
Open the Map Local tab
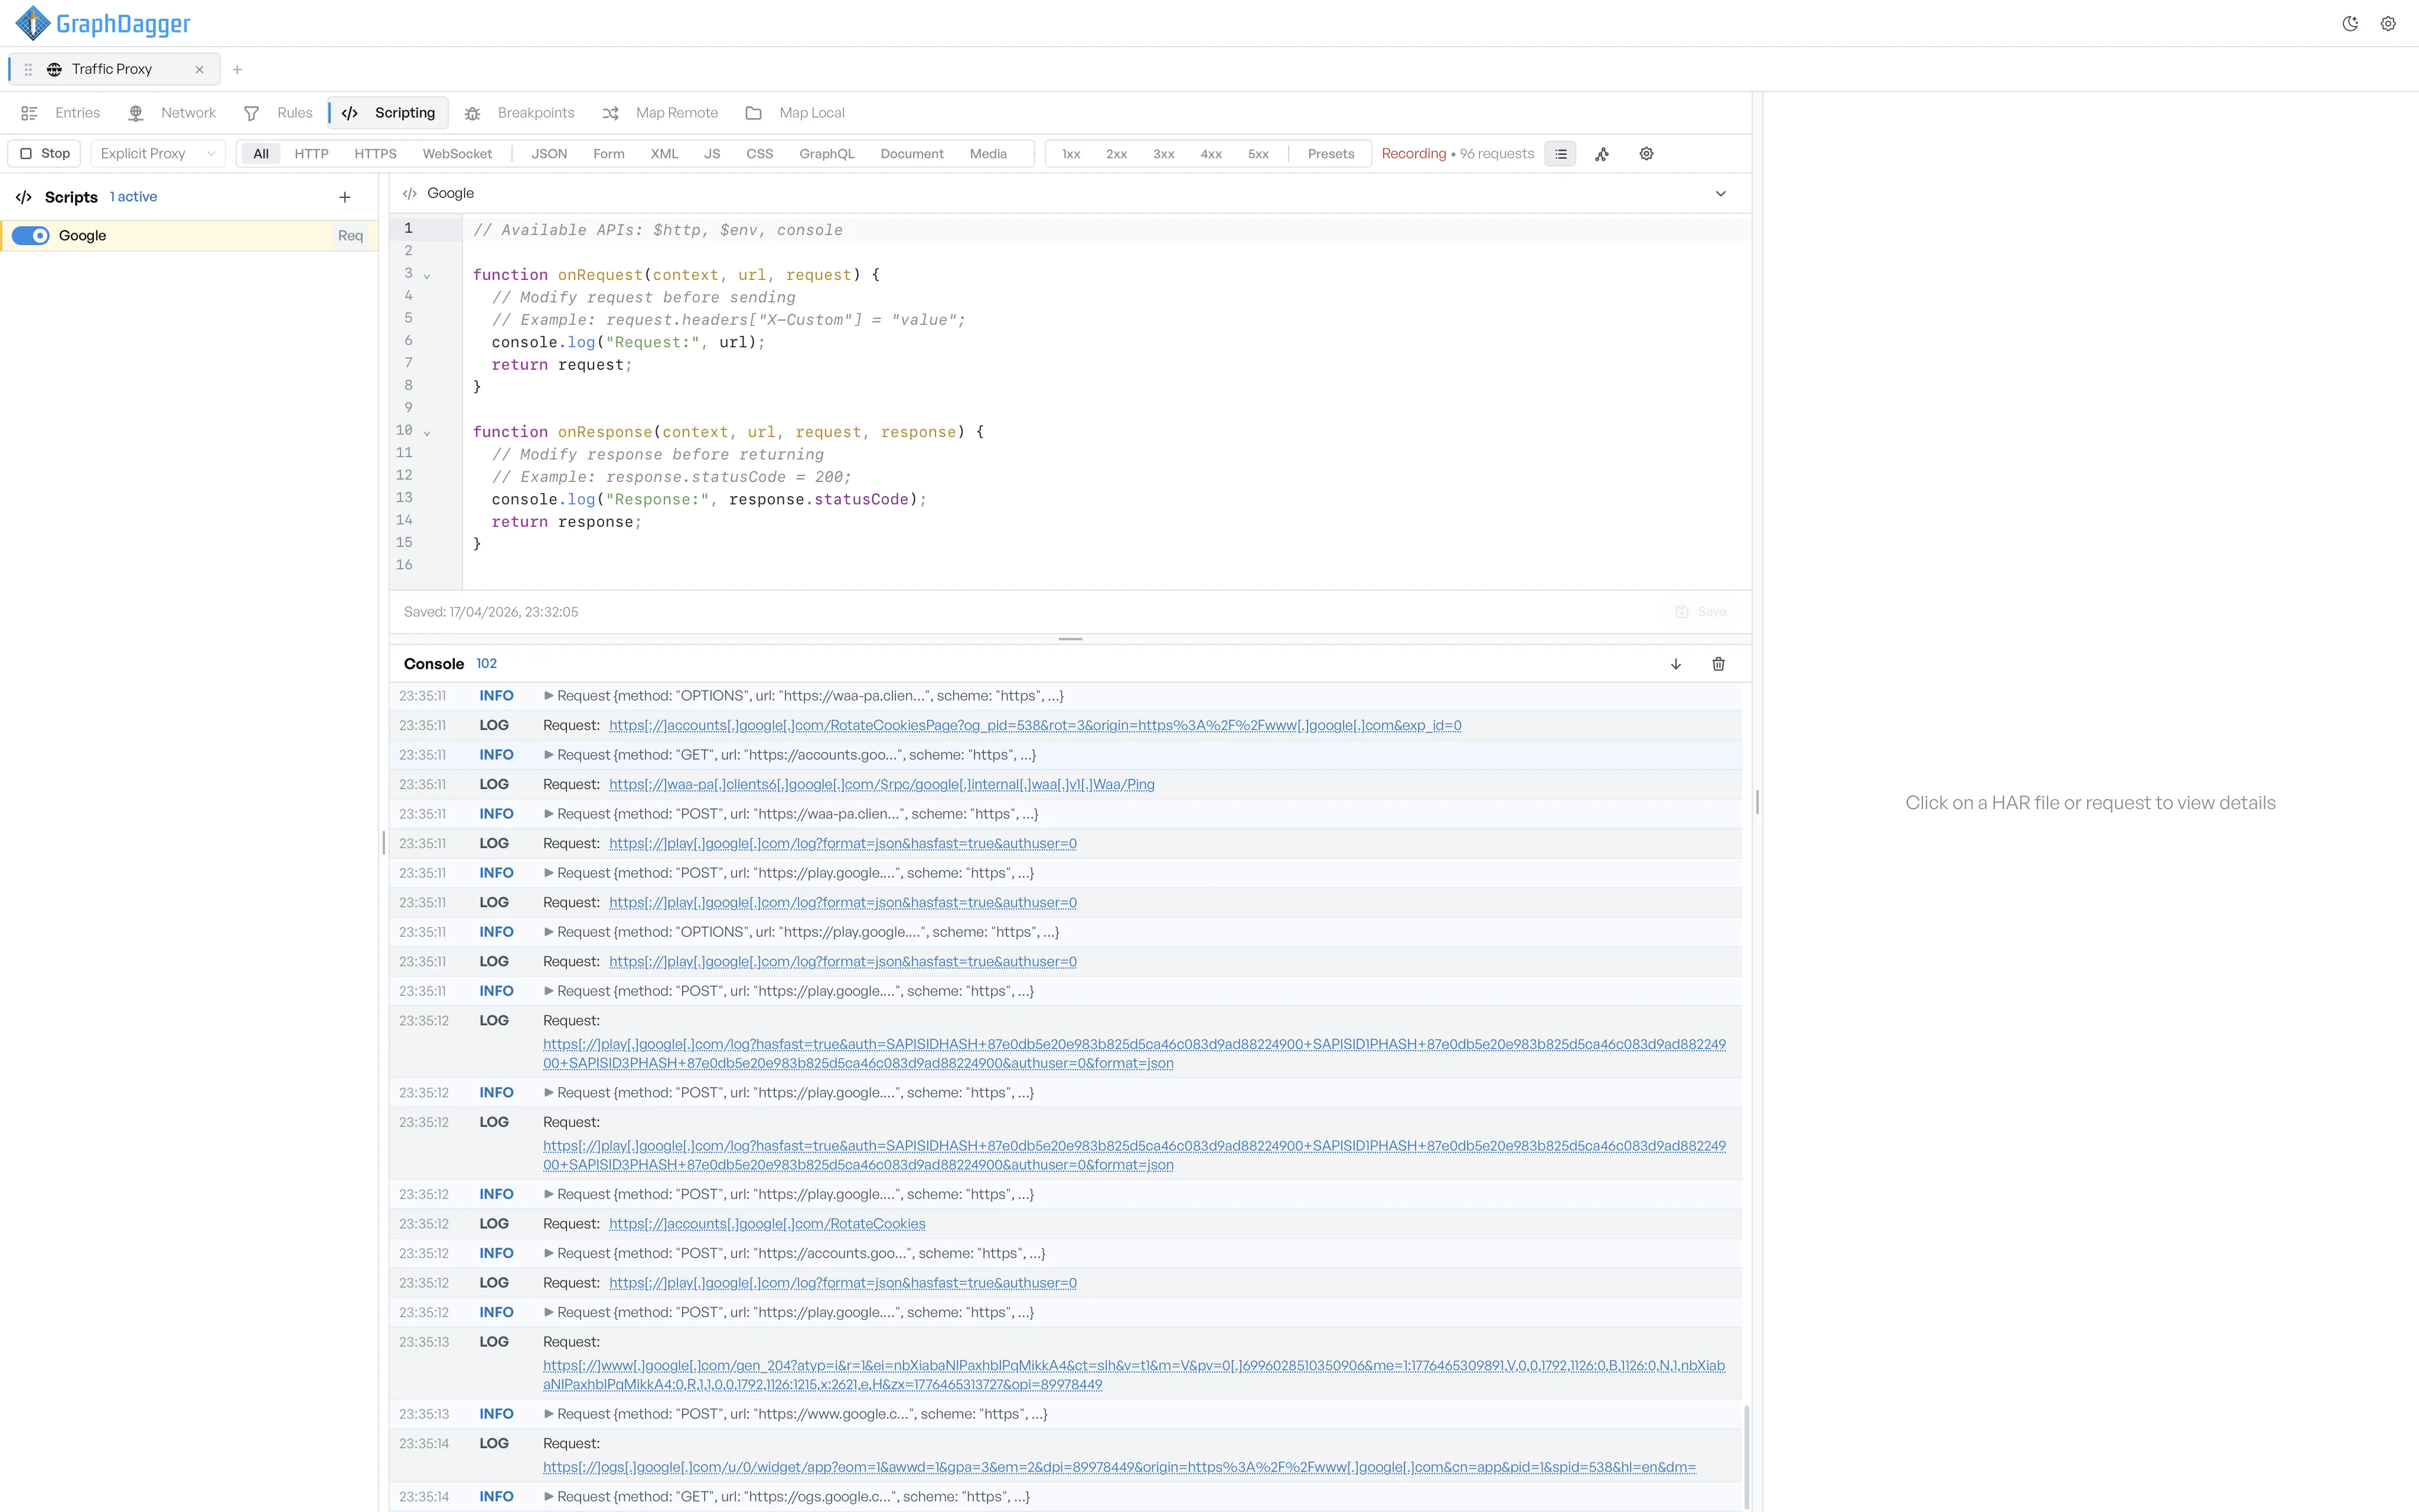click(796, 113)
